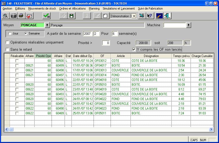Click the scrollbar left arrow
This screenshot has width=219, height=143.
point(7,129)
